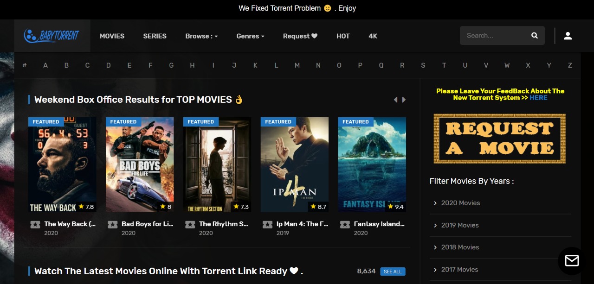Open Fantasy Island poster

pyautogui.click(x=372, y=164)
